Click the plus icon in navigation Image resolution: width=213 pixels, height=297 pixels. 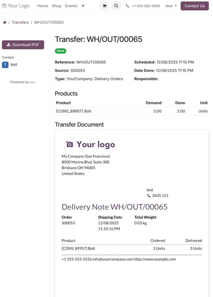(83, 6)
